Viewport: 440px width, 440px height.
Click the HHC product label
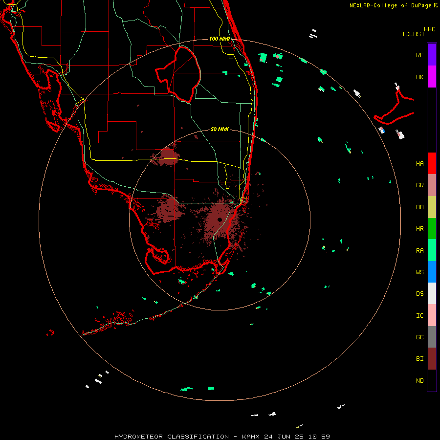tap(429, 29)
